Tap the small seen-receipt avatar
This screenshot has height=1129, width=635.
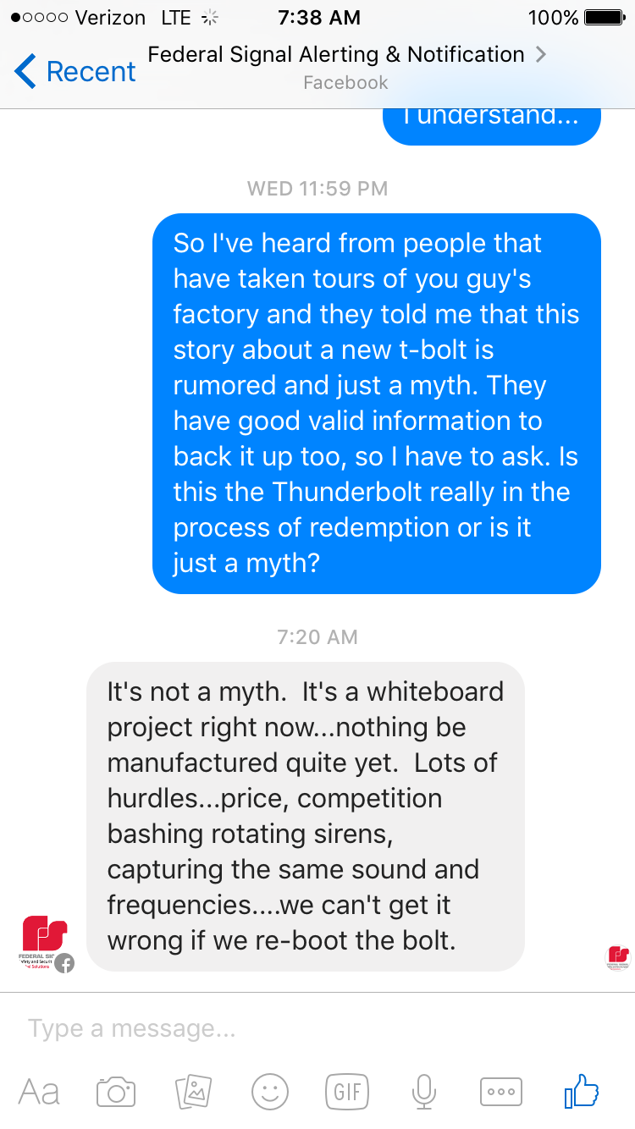tap(618, 957)
